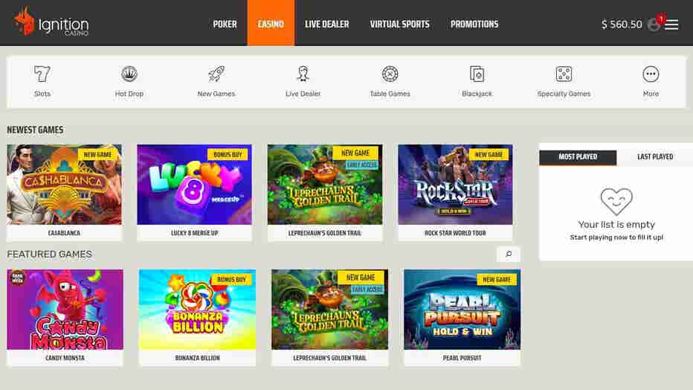Switch to the Last Played tab
693x390 pixels.
coord(655,157)
